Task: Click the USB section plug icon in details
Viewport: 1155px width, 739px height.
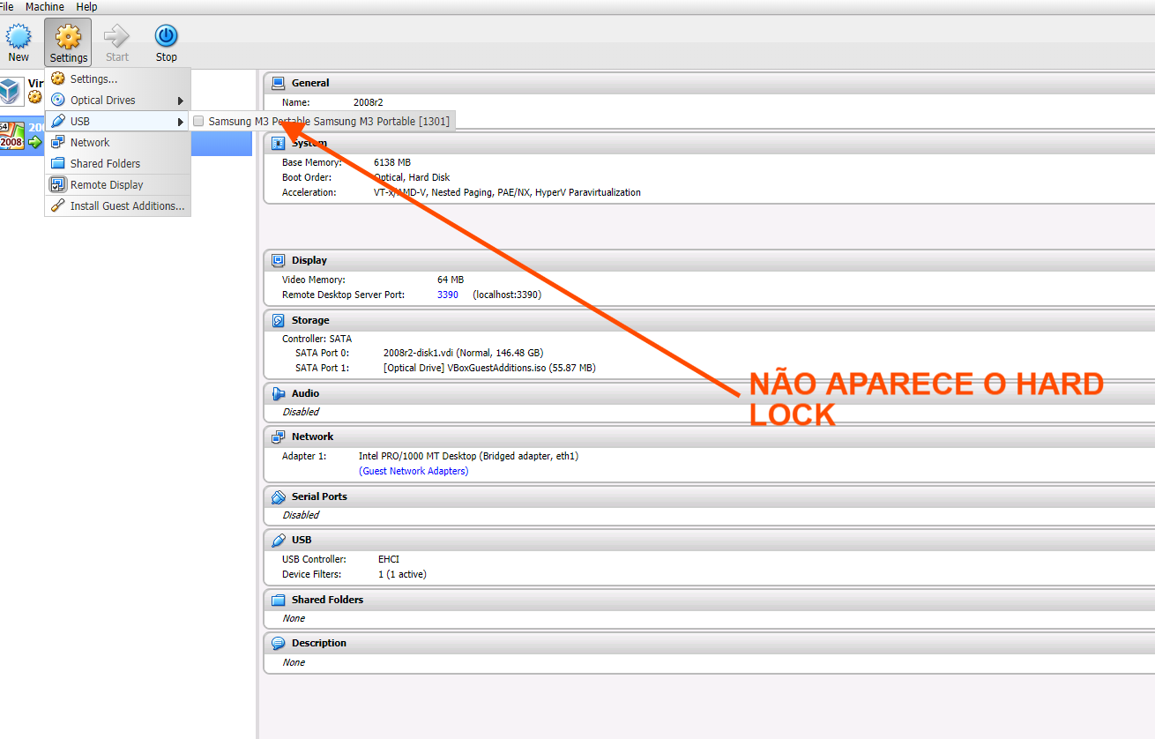Action: click(x=278, y=540)
